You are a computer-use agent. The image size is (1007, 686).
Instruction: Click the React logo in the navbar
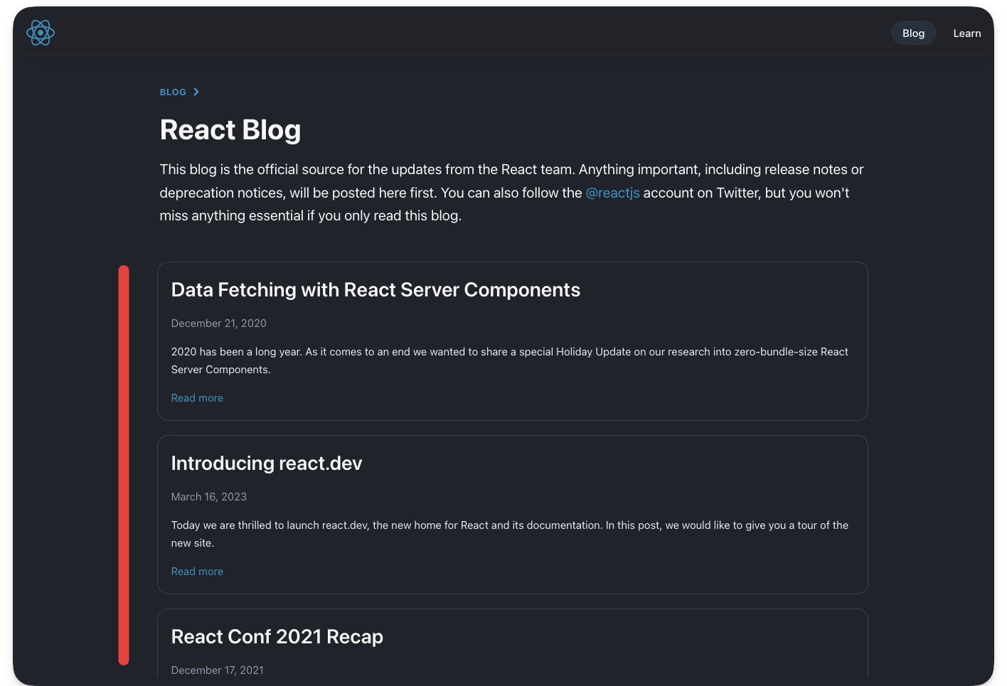tap(41, 32)
